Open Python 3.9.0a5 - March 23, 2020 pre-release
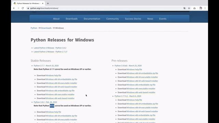This screenshot has height=123, width=219. coord(128,66)
